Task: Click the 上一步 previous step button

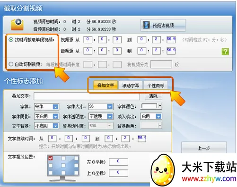Action: tap(204, 148)
